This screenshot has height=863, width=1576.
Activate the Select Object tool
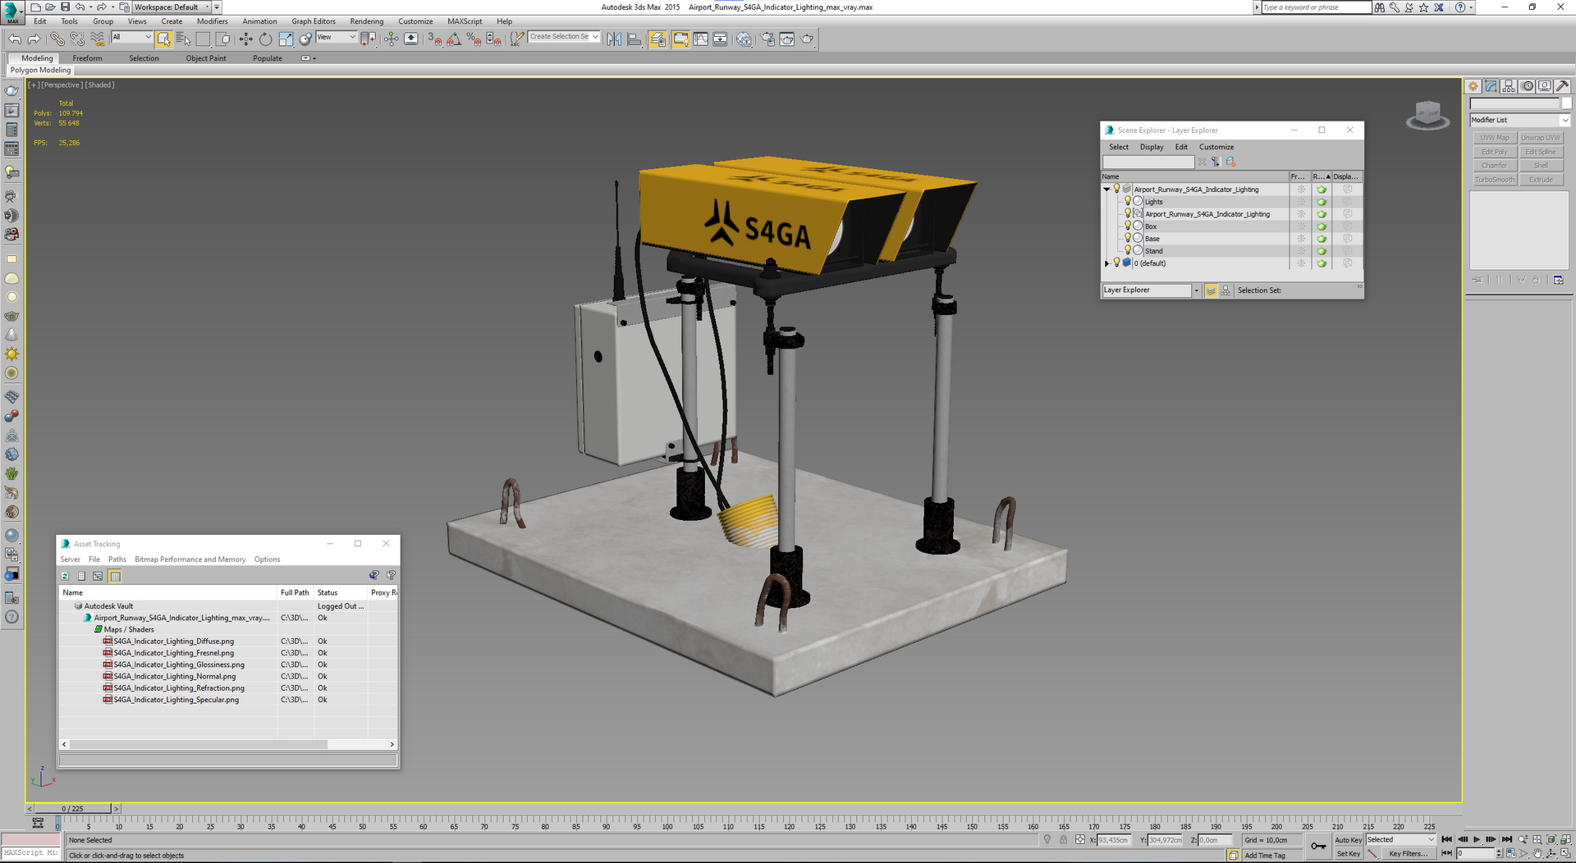tap(163, 39)
